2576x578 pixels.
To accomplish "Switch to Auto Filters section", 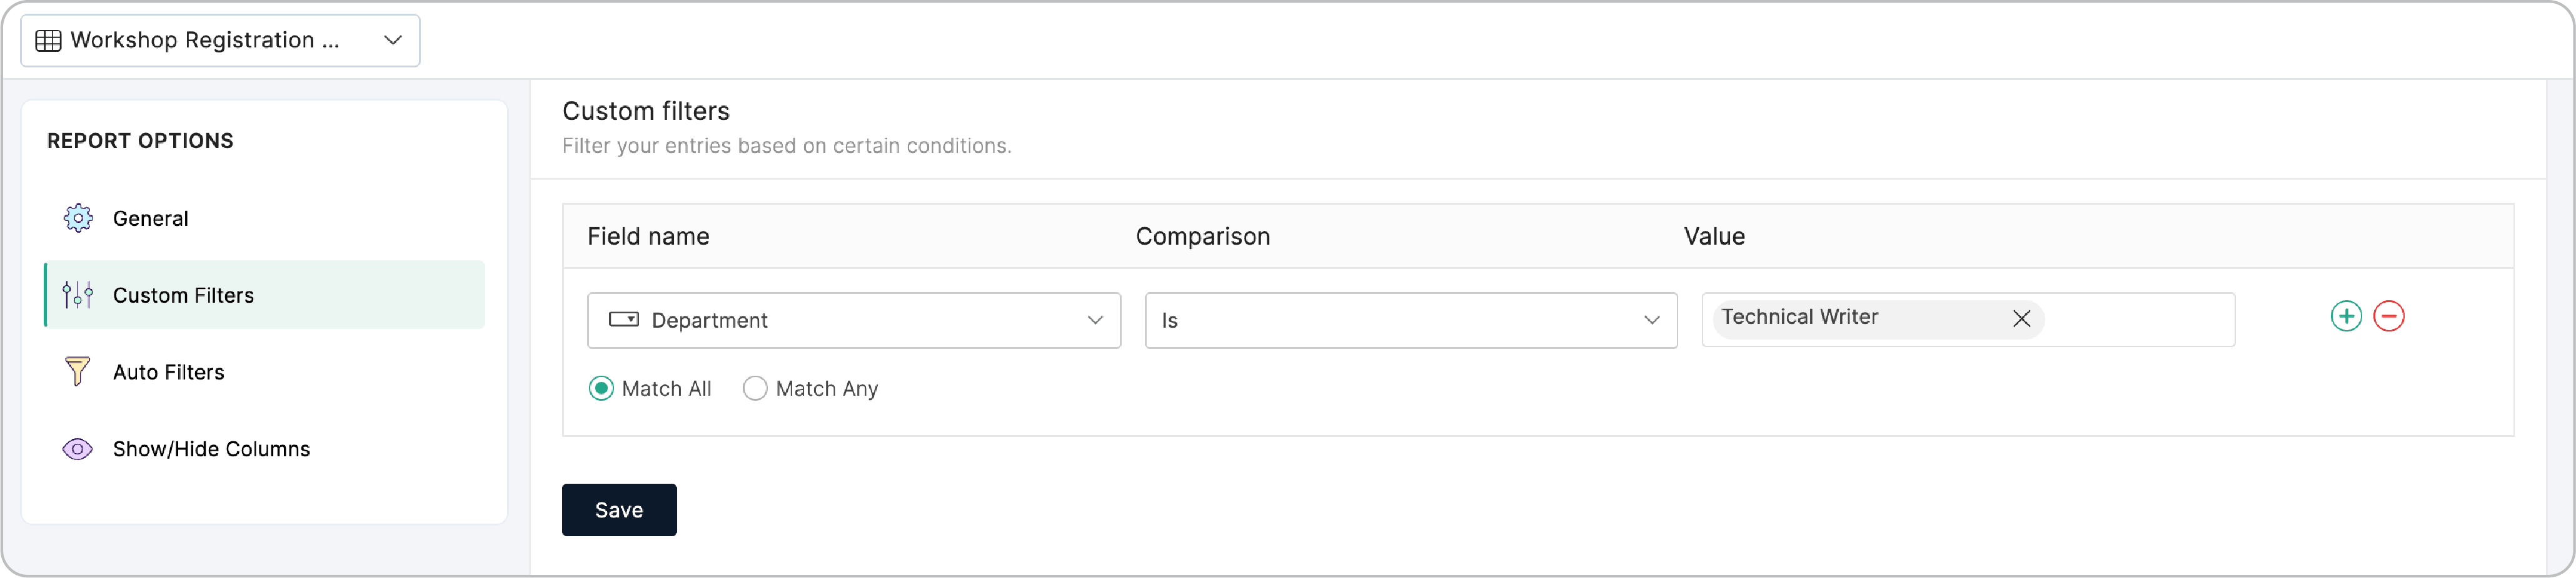I will tap(168, 371).
